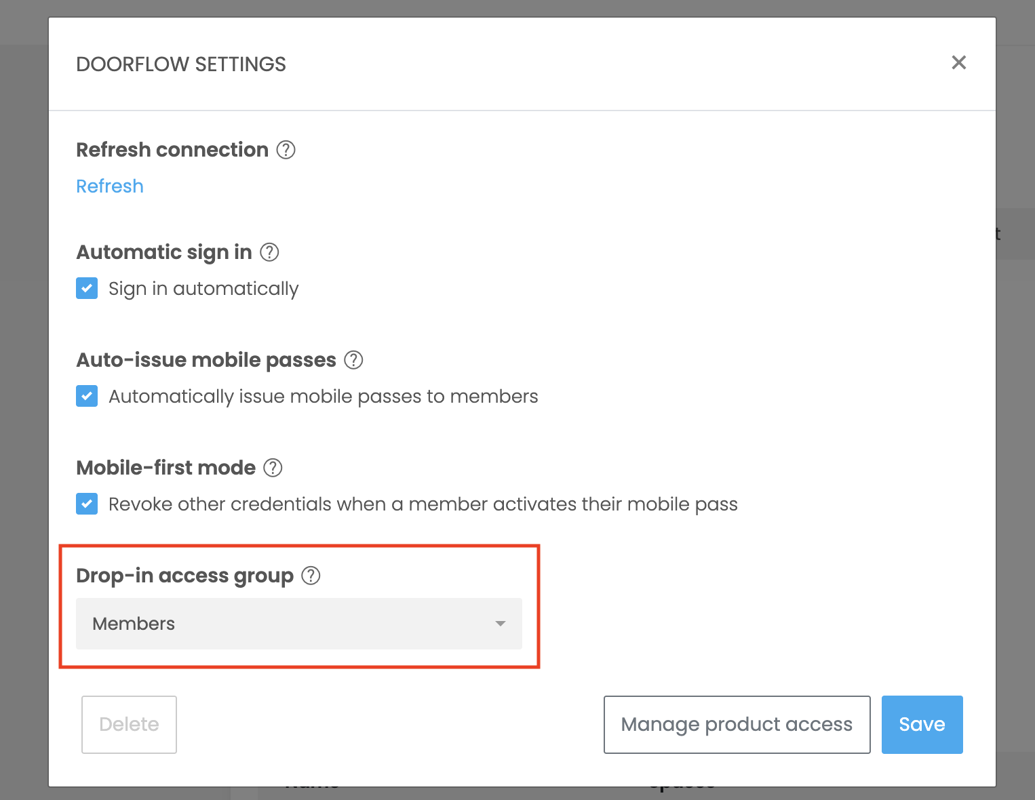1035x800 pixels.
Task: Click the dropdown caret arrow beside Members
Action: (501, 624)
